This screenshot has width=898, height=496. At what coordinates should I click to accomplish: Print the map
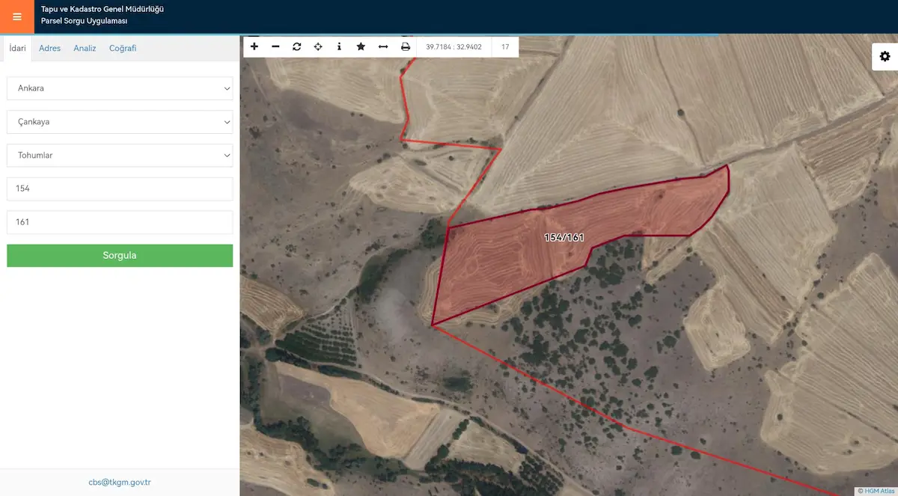tap(406, 46)
